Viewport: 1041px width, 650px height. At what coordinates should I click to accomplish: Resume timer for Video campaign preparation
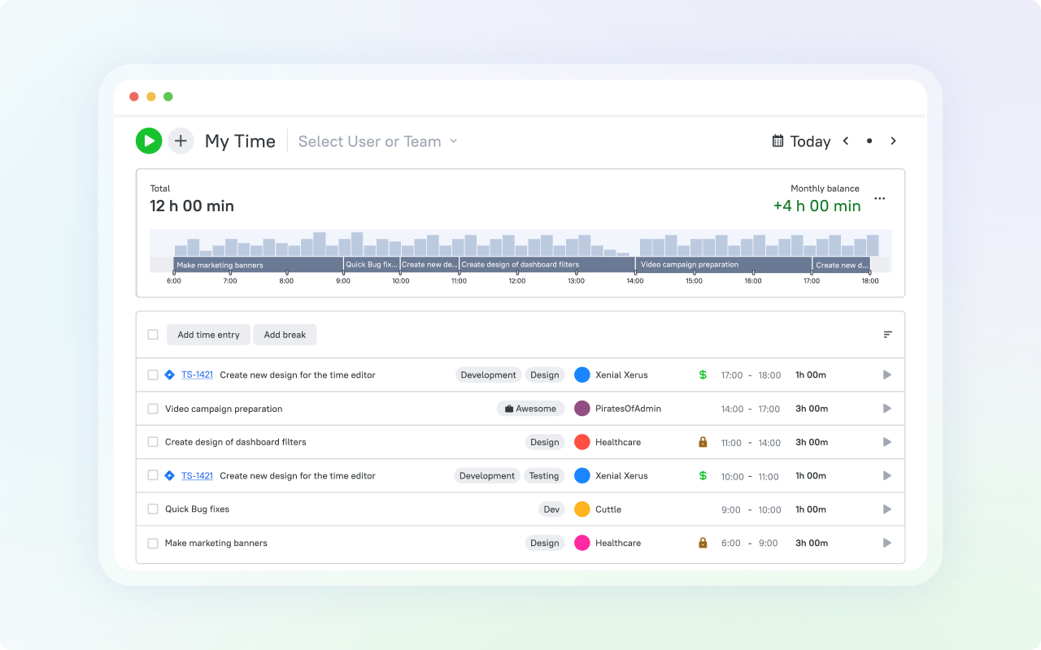click(x=887, y=409)
